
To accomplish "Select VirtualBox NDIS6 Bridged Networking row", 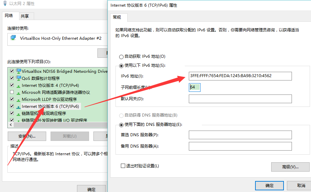I will [65, 71].
